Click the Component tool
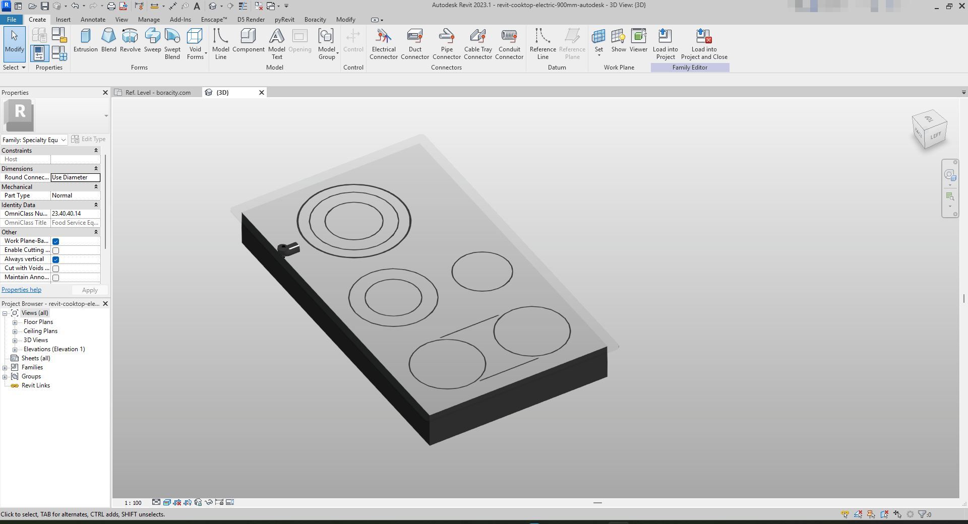The image size is (968, 524). (x=248, y=40)
